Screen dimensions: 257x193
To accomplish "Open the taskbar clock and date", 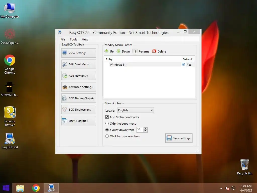I will tap(246, 188).
